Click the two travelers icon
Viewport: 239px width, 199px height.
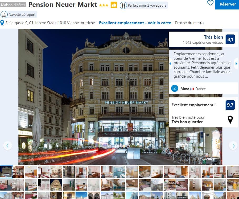pos(123,5)
